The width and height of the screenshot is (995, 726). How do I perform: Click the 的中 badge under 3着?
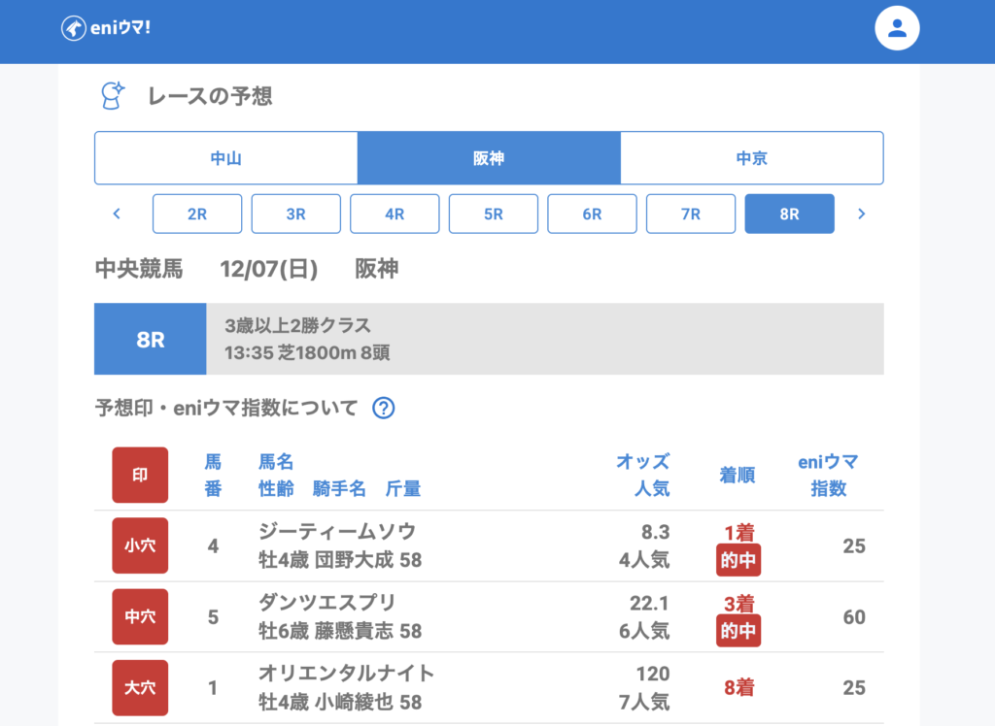[738, 631]
